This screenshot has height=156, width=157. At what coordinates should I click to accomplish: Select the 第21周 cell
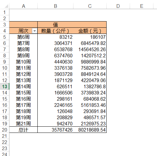point(23,124)
